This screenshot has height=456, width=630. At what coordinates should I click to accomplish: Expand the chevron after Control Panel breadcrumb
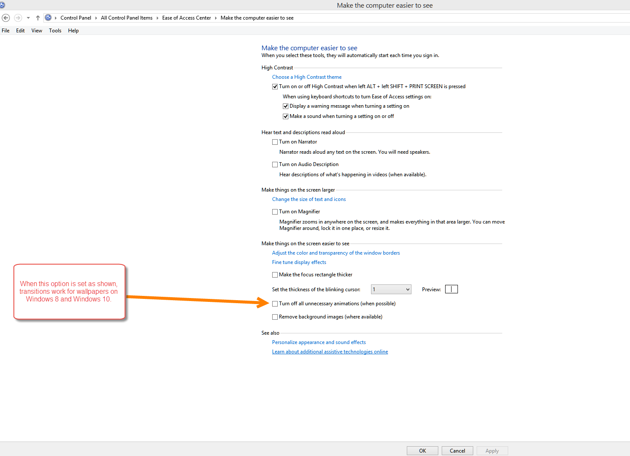[96, 18]
